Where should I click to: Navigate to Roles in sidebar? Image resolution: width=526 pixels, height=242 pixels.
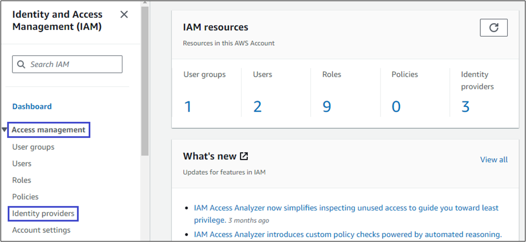click(x=22, y=180)
